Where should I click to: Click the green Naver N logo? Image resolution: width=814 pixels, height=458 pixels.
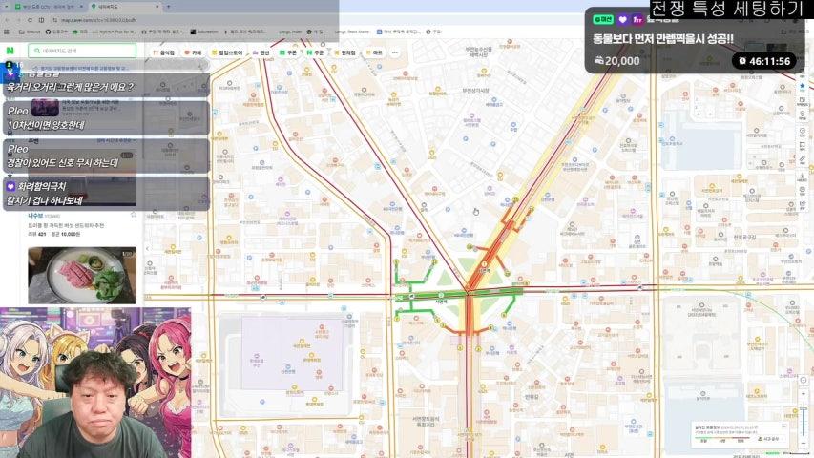click(x=10, y=51)
